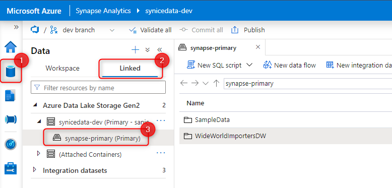The image size is (392, 188).
Task: Click the Azure DevOps repo icon
Action: pyautogui.click(x=34, y=30)
